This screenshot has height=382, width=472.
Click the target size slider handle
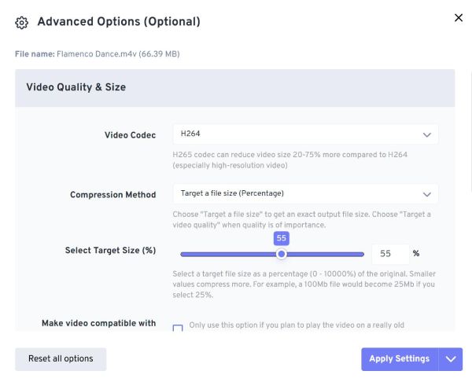click(x=281, y=254)
